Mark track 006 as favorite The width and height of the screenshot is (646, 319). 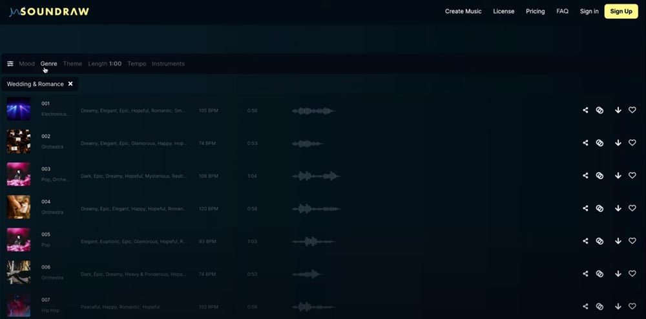pos(632,273)
